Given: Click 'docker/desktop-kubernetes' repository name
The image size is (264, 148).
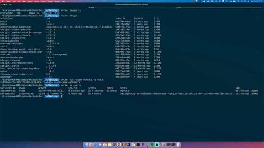Looking at the screenshot, I should pos(16,27).
